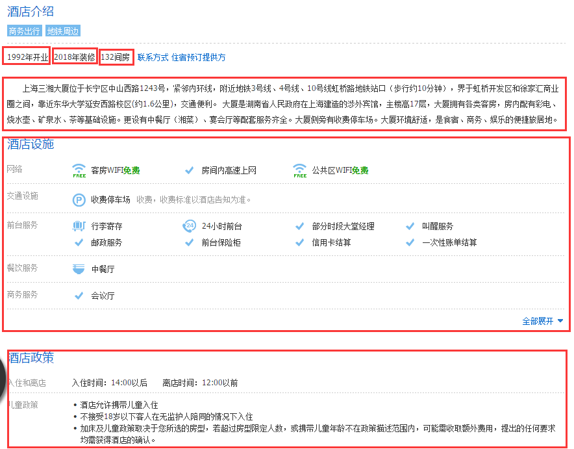Click the 24小时前台 label
Viewport: 574px width, 449px height.
(222, 226)
